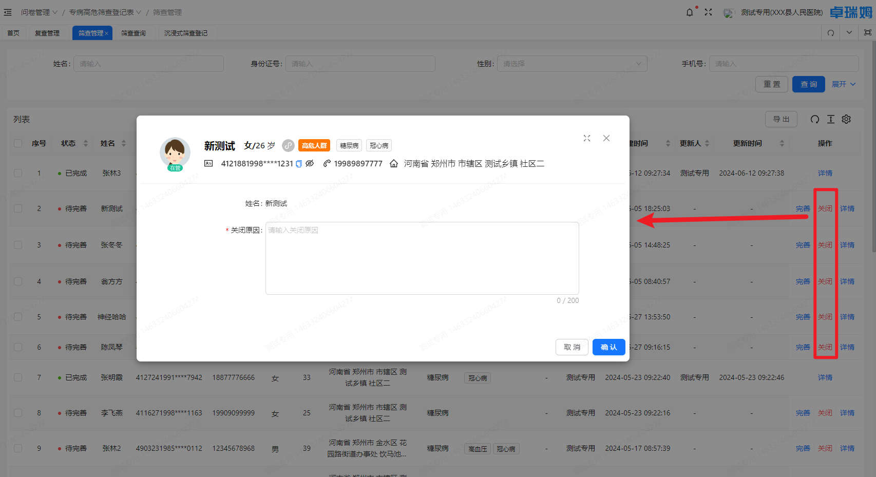
Task: Expand more filters with 展开
Action: (843, 84)
